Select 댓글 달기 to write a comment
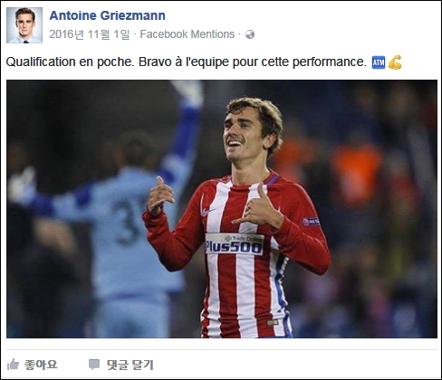 [130, 365]
